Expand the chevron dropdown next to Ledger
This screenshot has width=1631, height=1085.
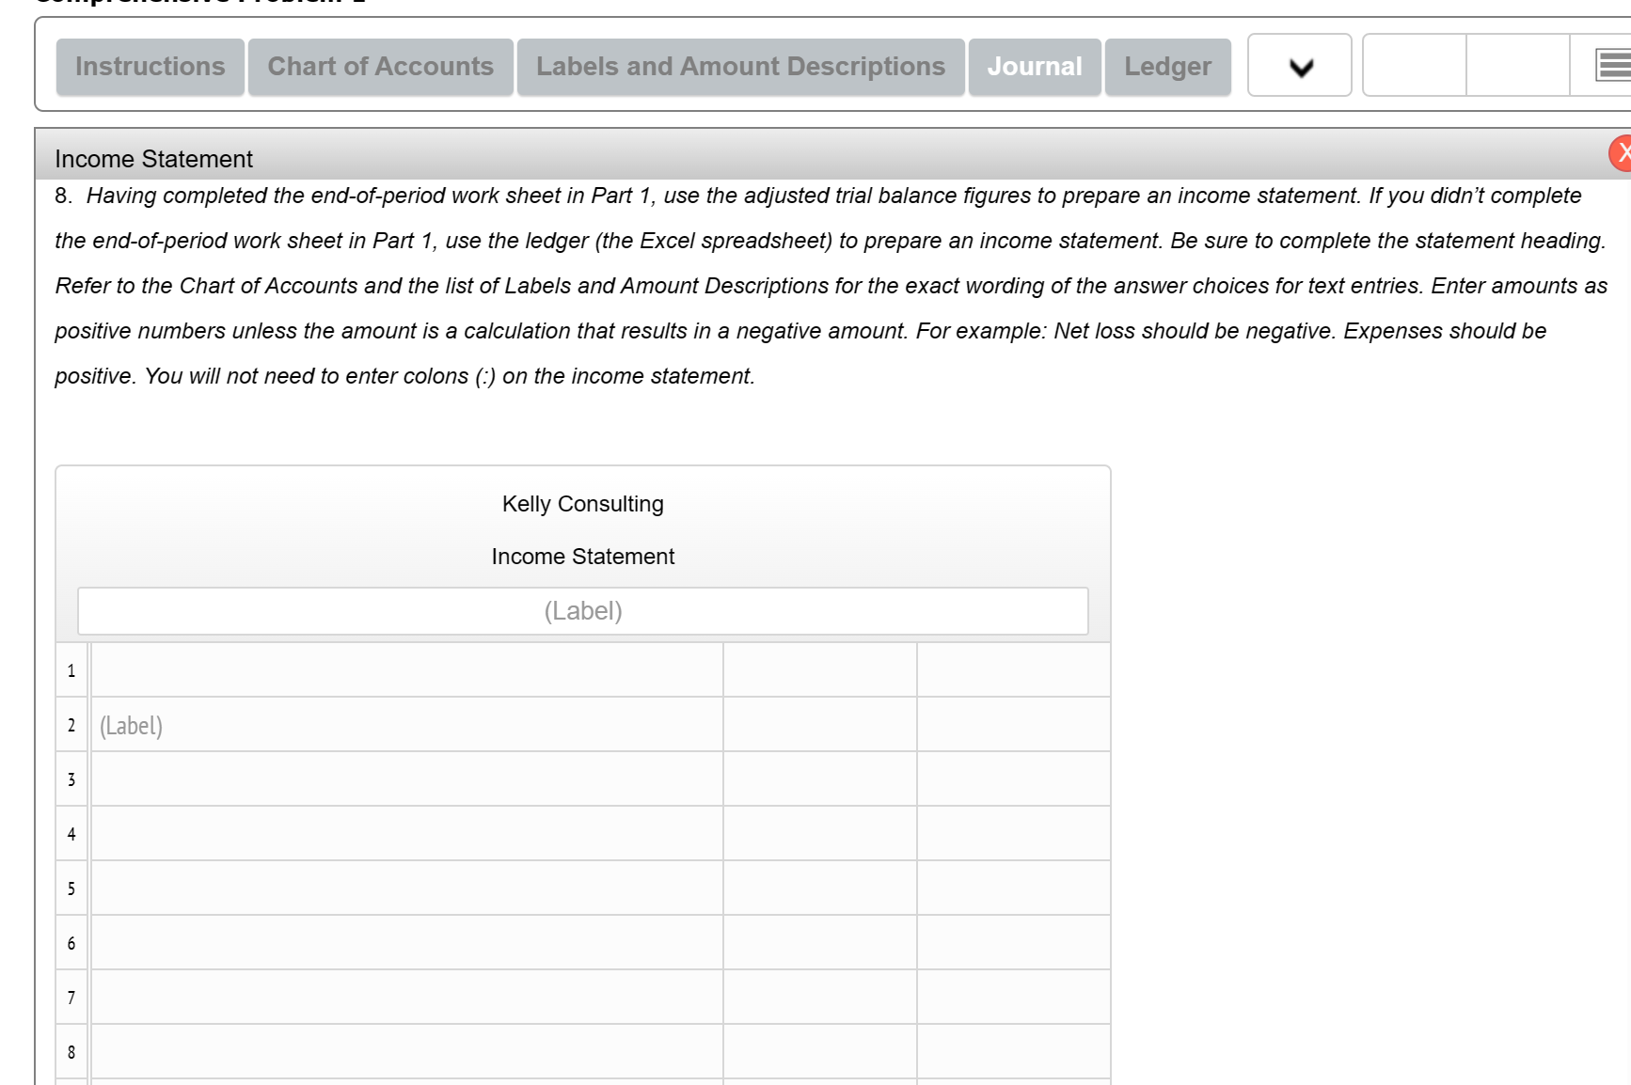pyautogui.click(x=1299, y=66)
